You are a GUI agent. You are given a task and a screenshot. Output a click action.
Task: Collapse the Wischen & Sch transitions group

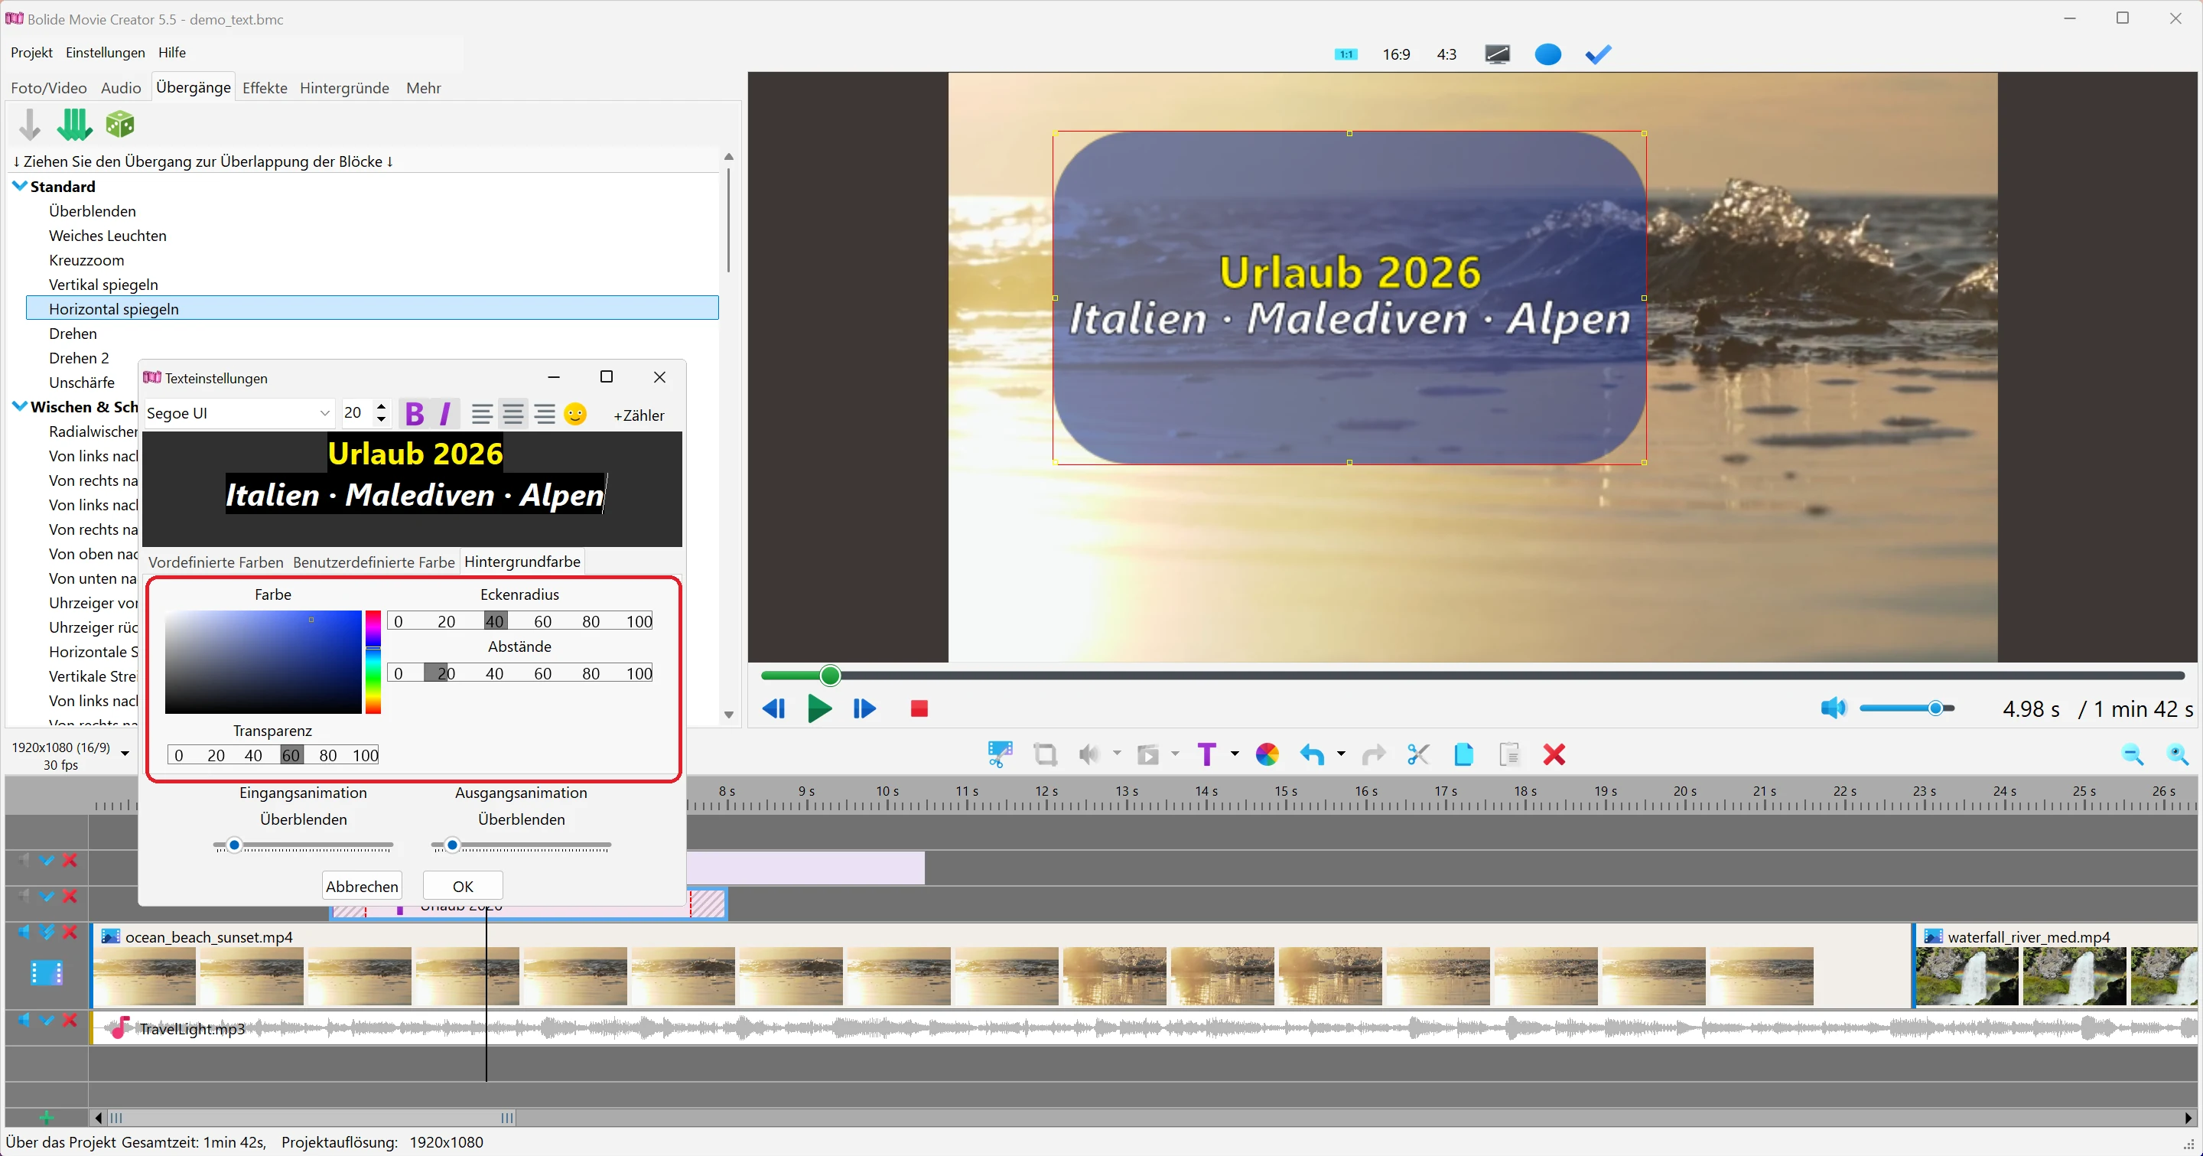tap(20, 407)
